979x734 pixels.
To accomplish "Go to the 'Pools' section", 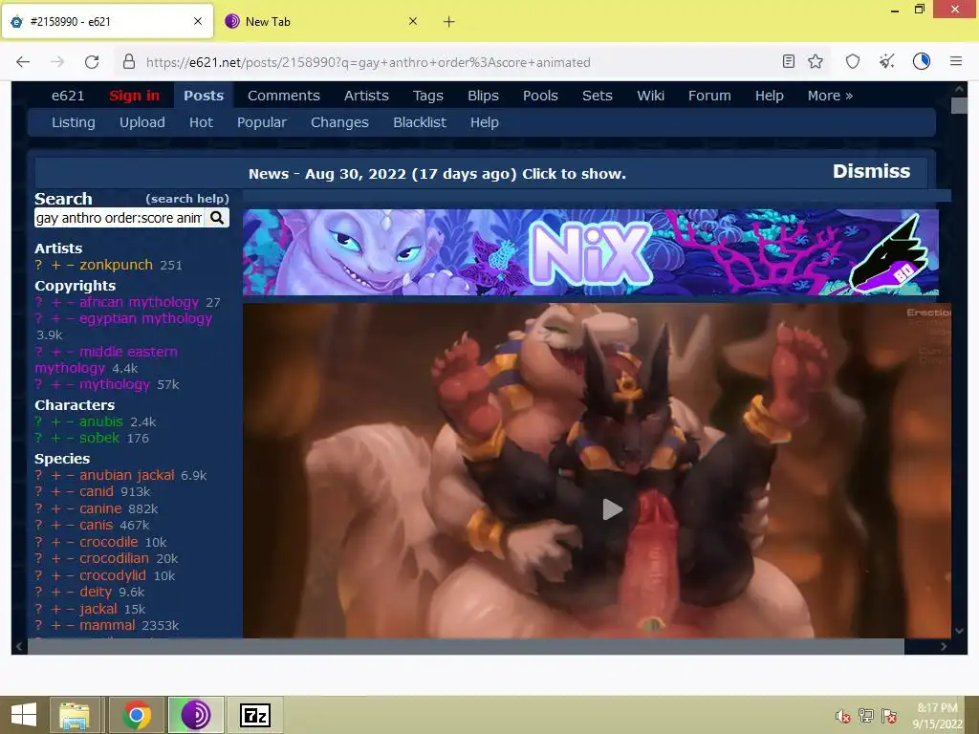I will (x=540, y=96).
